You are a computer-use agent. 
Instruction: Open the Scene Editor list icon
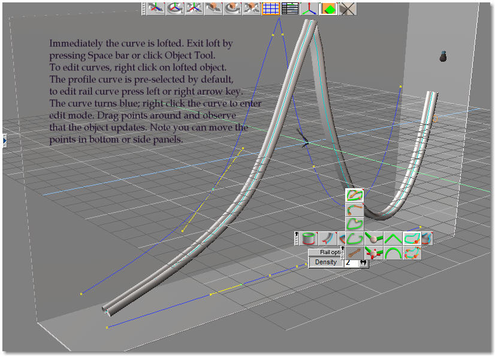click(x=292, y=8)
